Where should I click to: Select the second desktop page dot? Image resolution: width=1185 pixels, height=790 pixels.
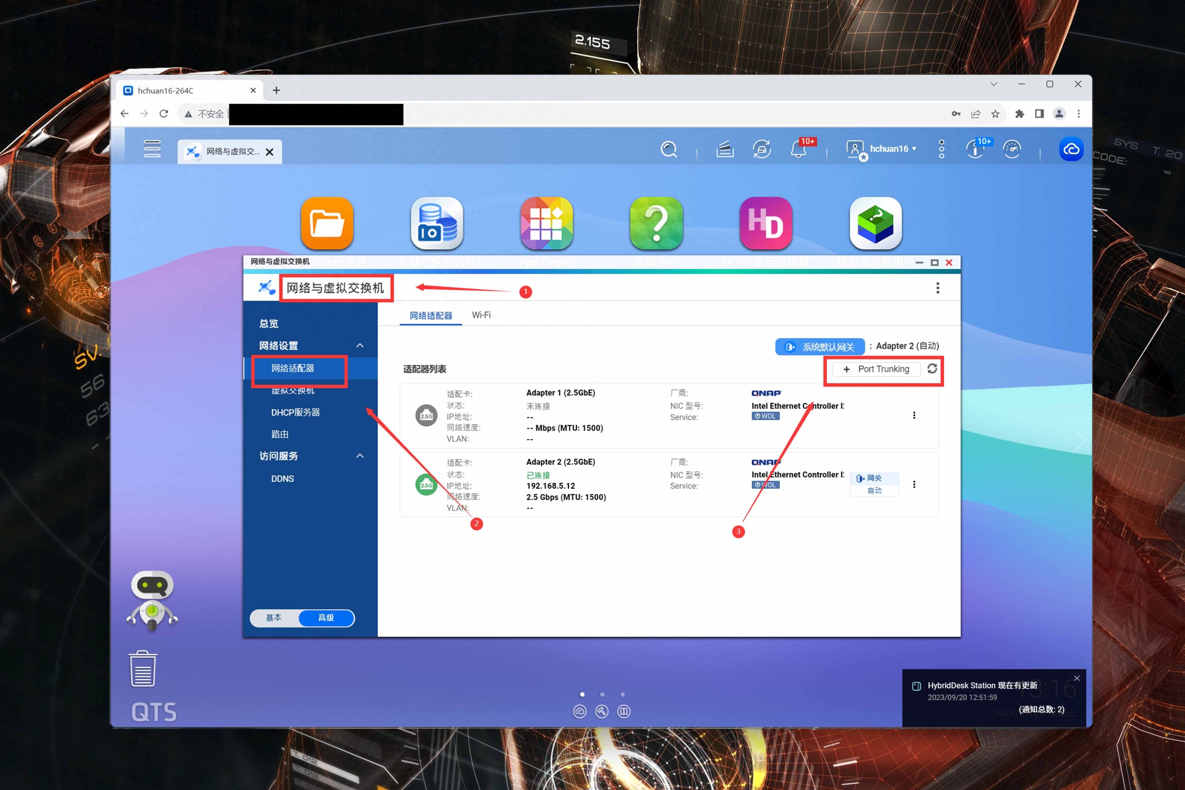coord(602,694)
